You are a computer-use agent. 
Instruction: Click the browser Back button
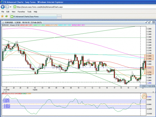coord(3,7)
